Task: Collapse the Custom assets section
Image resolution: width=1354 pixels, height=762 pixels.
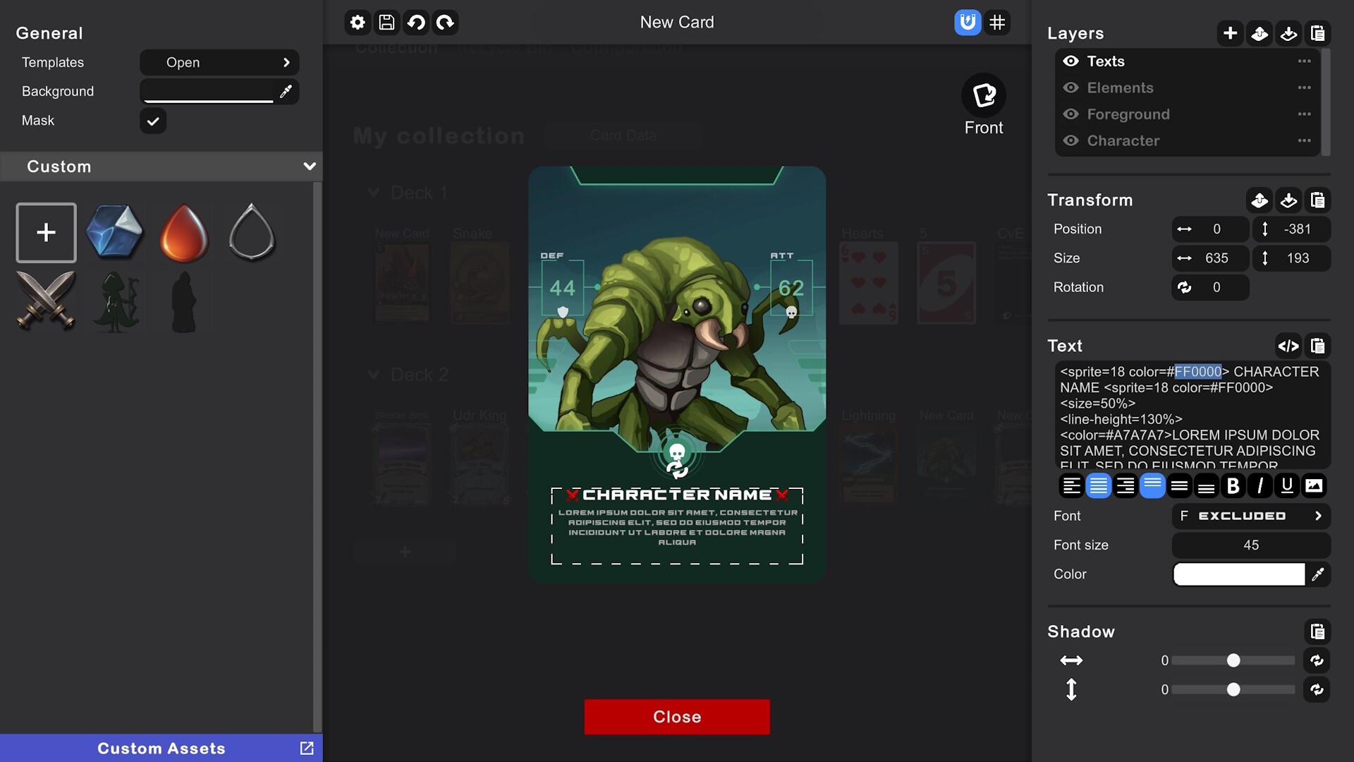Action: (x=310, y=167)
